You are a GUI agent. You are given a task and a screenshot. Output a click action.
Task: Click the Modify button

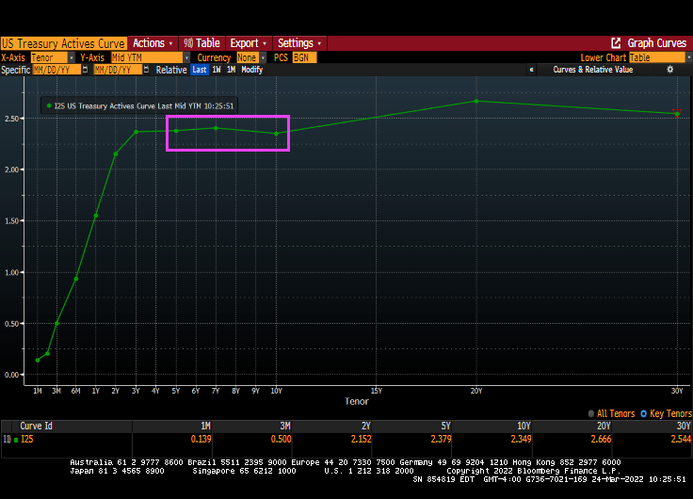[x=251, y=70]
